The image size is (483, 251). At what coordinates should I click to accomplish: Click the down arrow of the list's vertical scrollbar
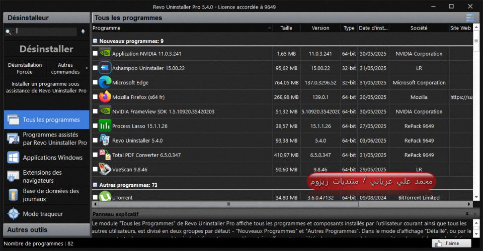(476, 197)
